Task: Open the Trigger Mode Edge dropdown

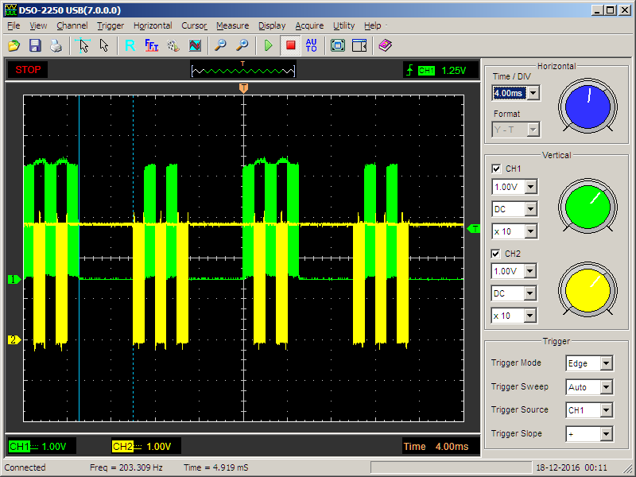Action: (606, 363)
